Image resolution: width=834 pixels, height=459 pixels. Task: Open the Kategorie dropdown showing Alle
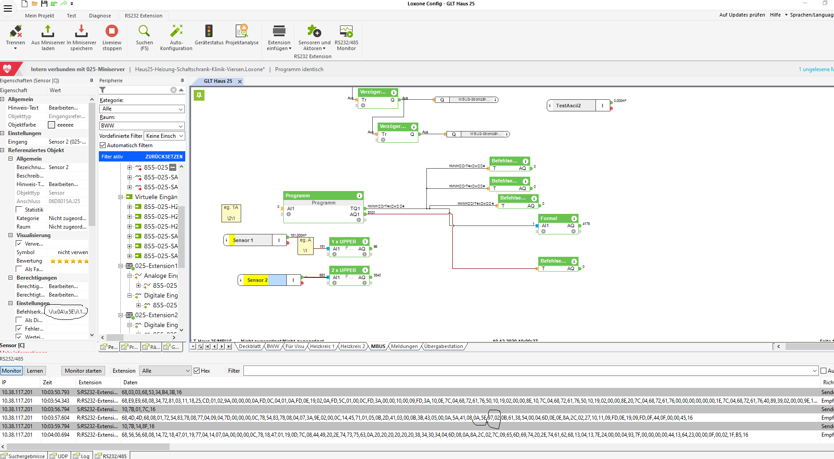(142, 109)
